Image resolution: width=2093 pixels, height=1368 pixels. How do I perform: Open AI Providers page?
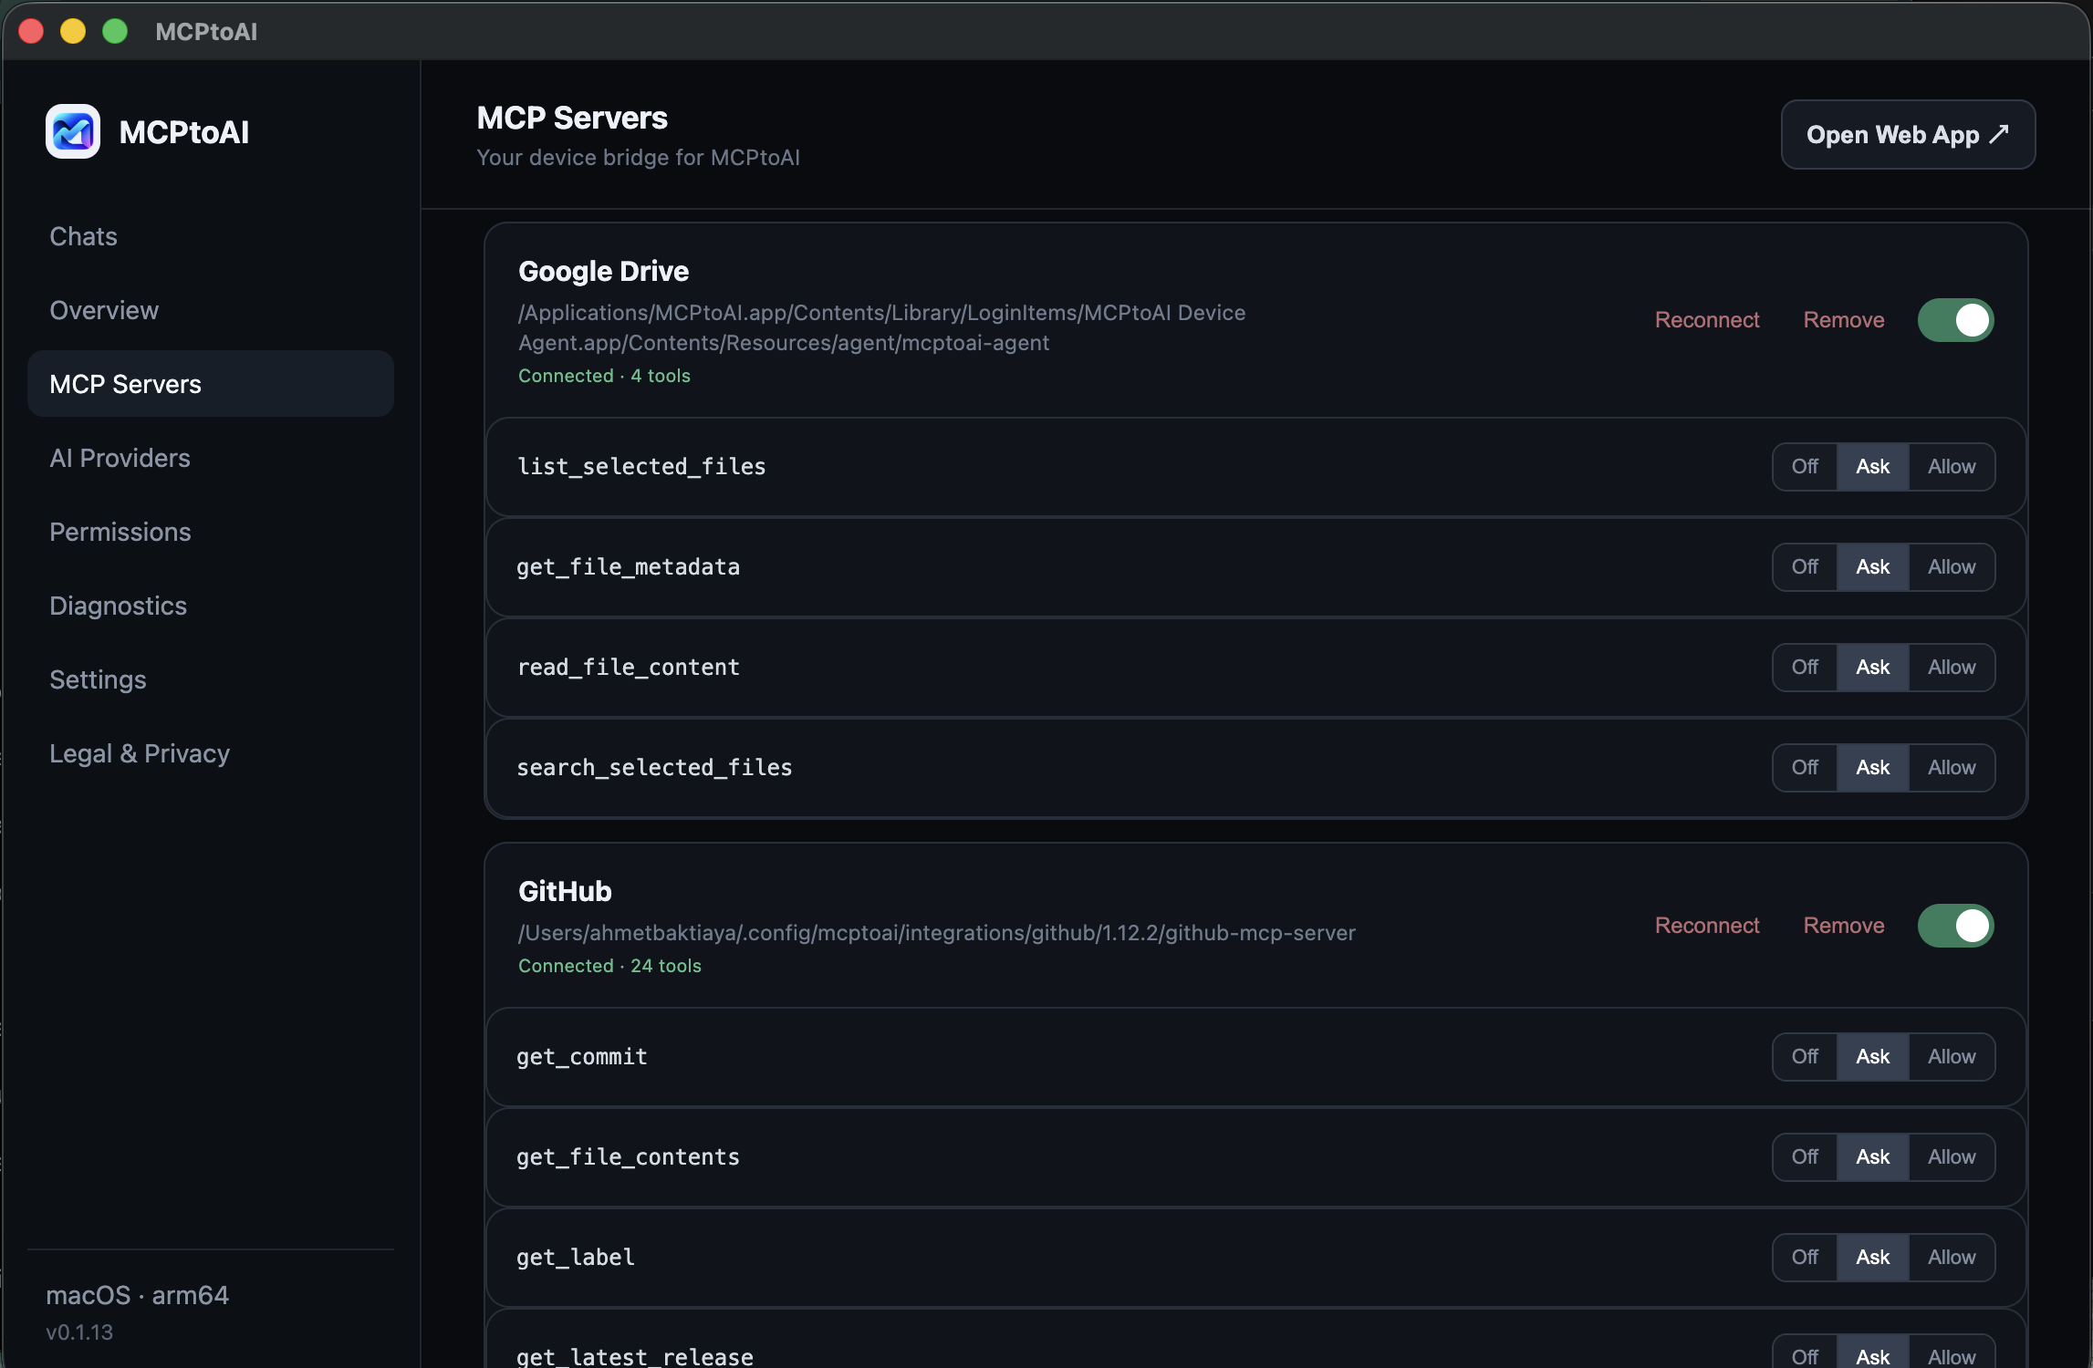211,458
